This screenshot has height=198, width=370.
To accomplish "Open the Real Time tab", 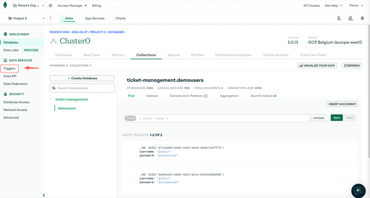I will [91, 55].
